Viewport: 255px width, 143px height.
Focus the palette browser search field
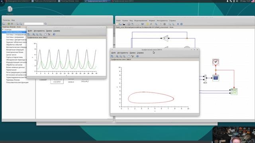click(34, 24)
